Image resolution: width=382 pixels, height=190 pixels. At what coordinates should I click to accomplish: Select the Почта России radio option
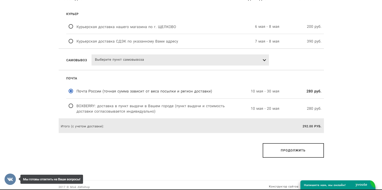point(71,91)
